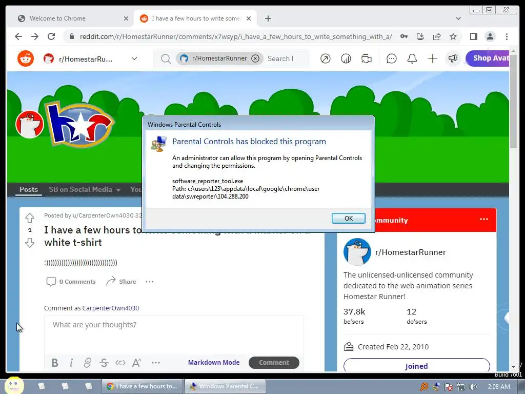Select the Posts menu tab
Viewport: 525px width, 394px height.
29,189
